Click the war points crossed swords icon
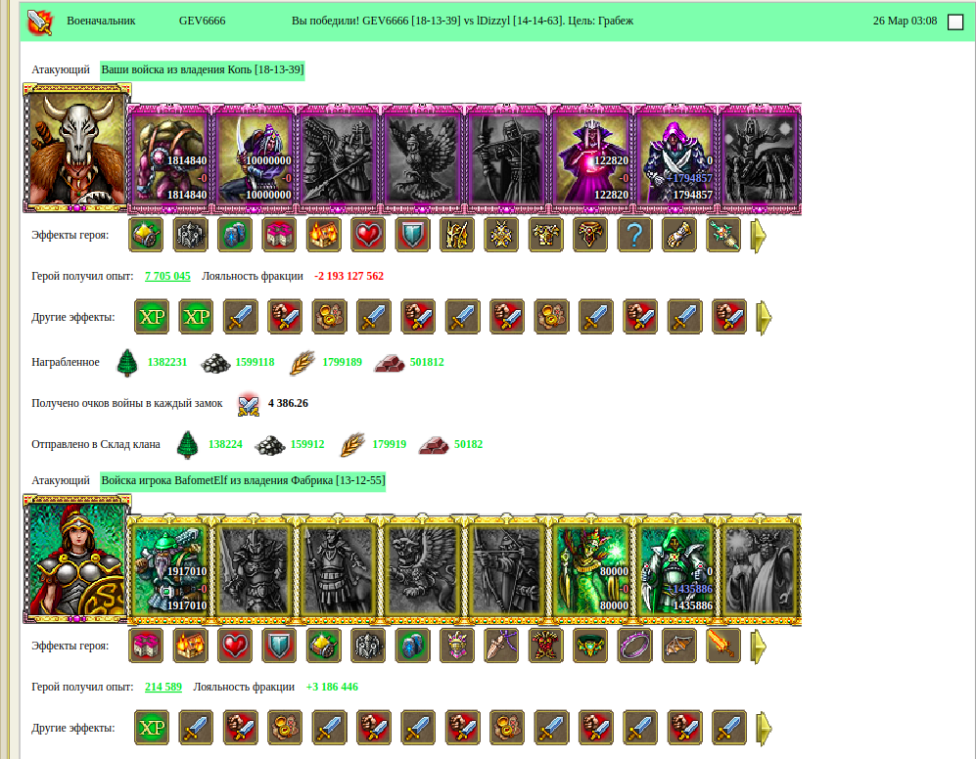The image size is (976, 759). coord(249,404)
